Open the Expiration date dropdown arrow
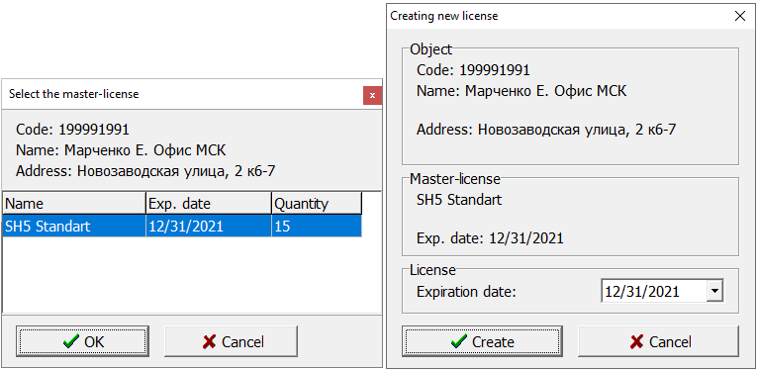 click(714, 291)
